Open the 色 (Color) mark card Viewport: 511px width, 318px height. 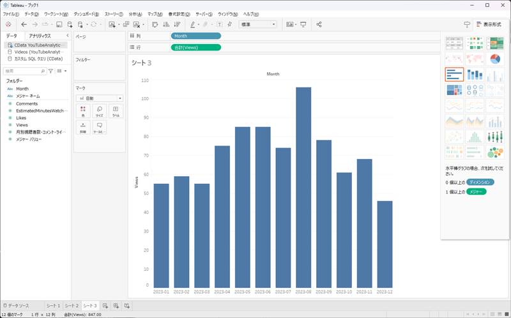(x=83, y=111)
